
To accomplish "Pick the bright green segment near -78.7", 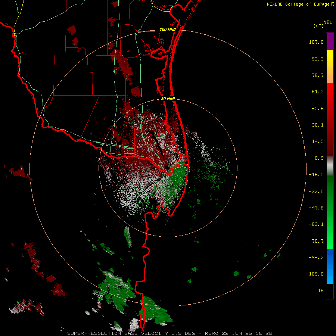I will [330, 241].
